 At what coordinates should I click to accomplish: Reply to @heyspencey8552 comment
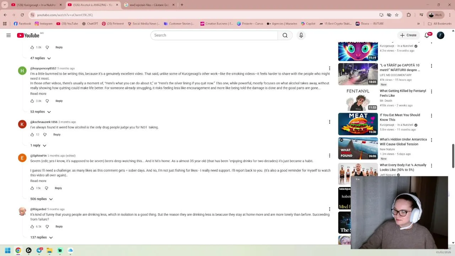tap(59, 101)
